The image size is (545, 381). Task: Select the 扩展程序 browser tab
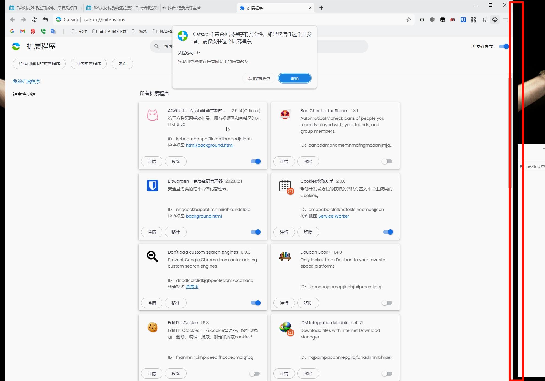(275, 8)
